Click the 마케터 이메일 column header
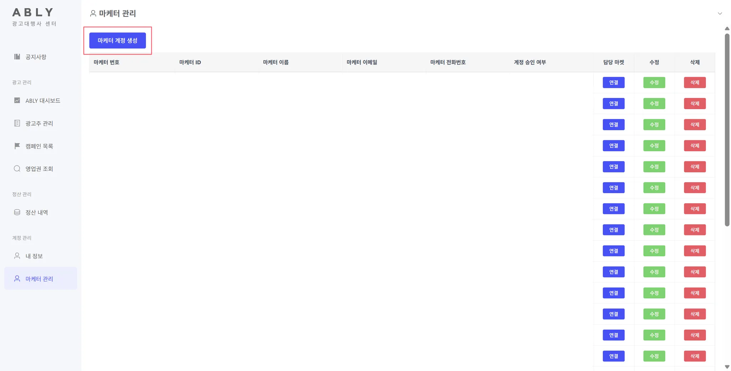This screenshot has height=371, width=731. (362, 62)
